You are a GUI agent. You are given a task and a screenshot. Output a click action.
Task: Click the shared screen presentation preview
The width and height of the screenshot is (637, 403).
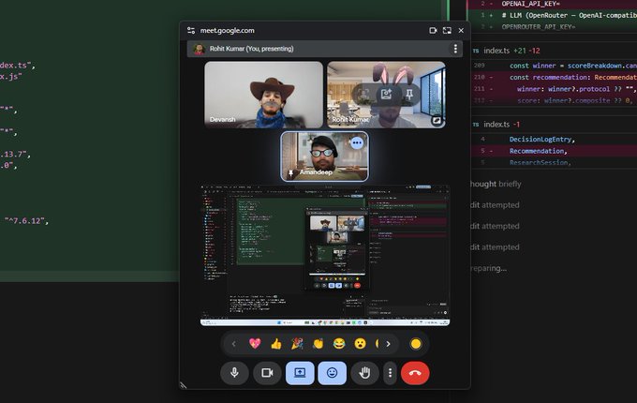click(x=325, y=256)
